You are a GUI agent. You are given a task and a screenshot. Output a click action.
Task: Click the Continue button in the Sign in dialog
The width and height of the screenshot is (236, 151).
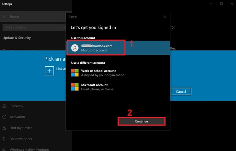[142, 121]
